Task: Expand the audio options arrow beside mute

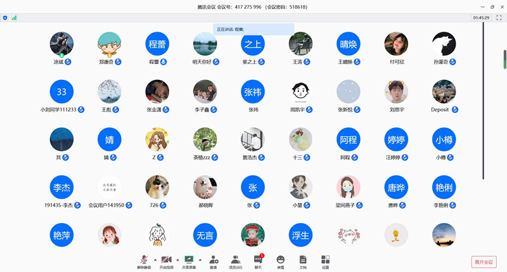Action: 155,259
